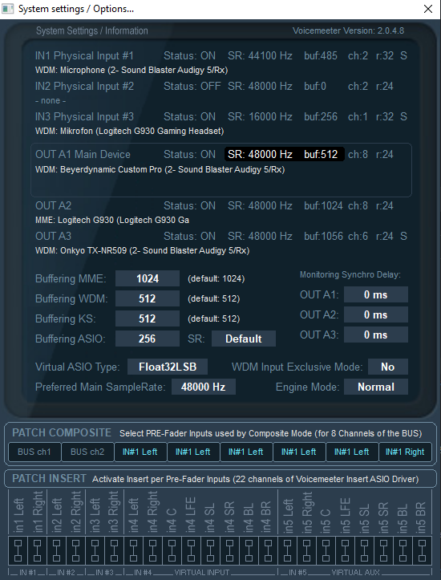Click the IN#1 Left button beside IN#1 Right
This screenshot has height=580, width=441.
tap(352, 452)
